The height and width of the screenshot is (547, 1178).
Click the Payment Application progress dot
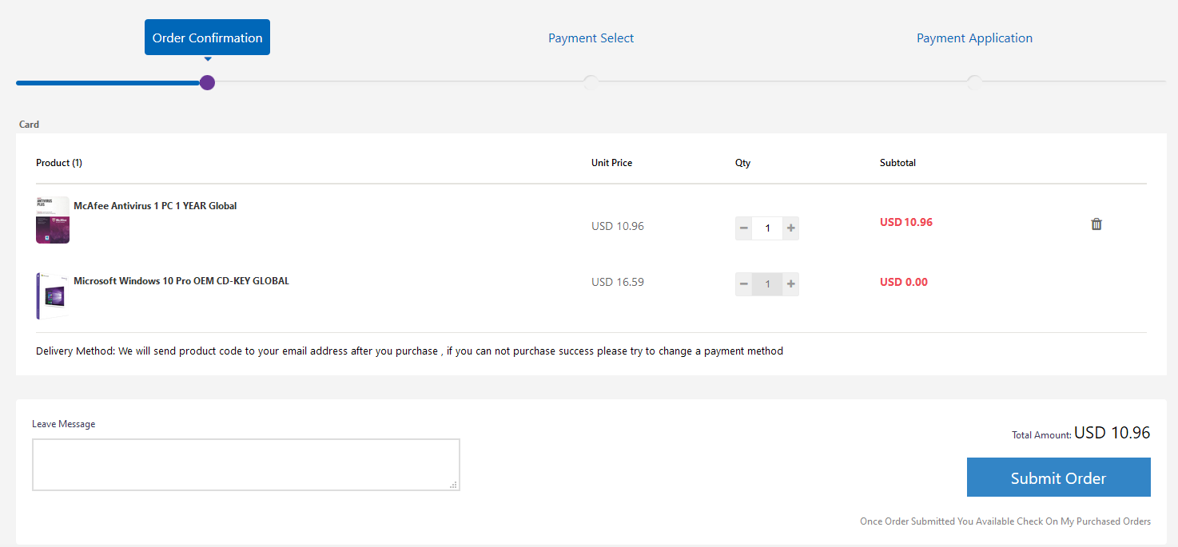tap(974, 82)
